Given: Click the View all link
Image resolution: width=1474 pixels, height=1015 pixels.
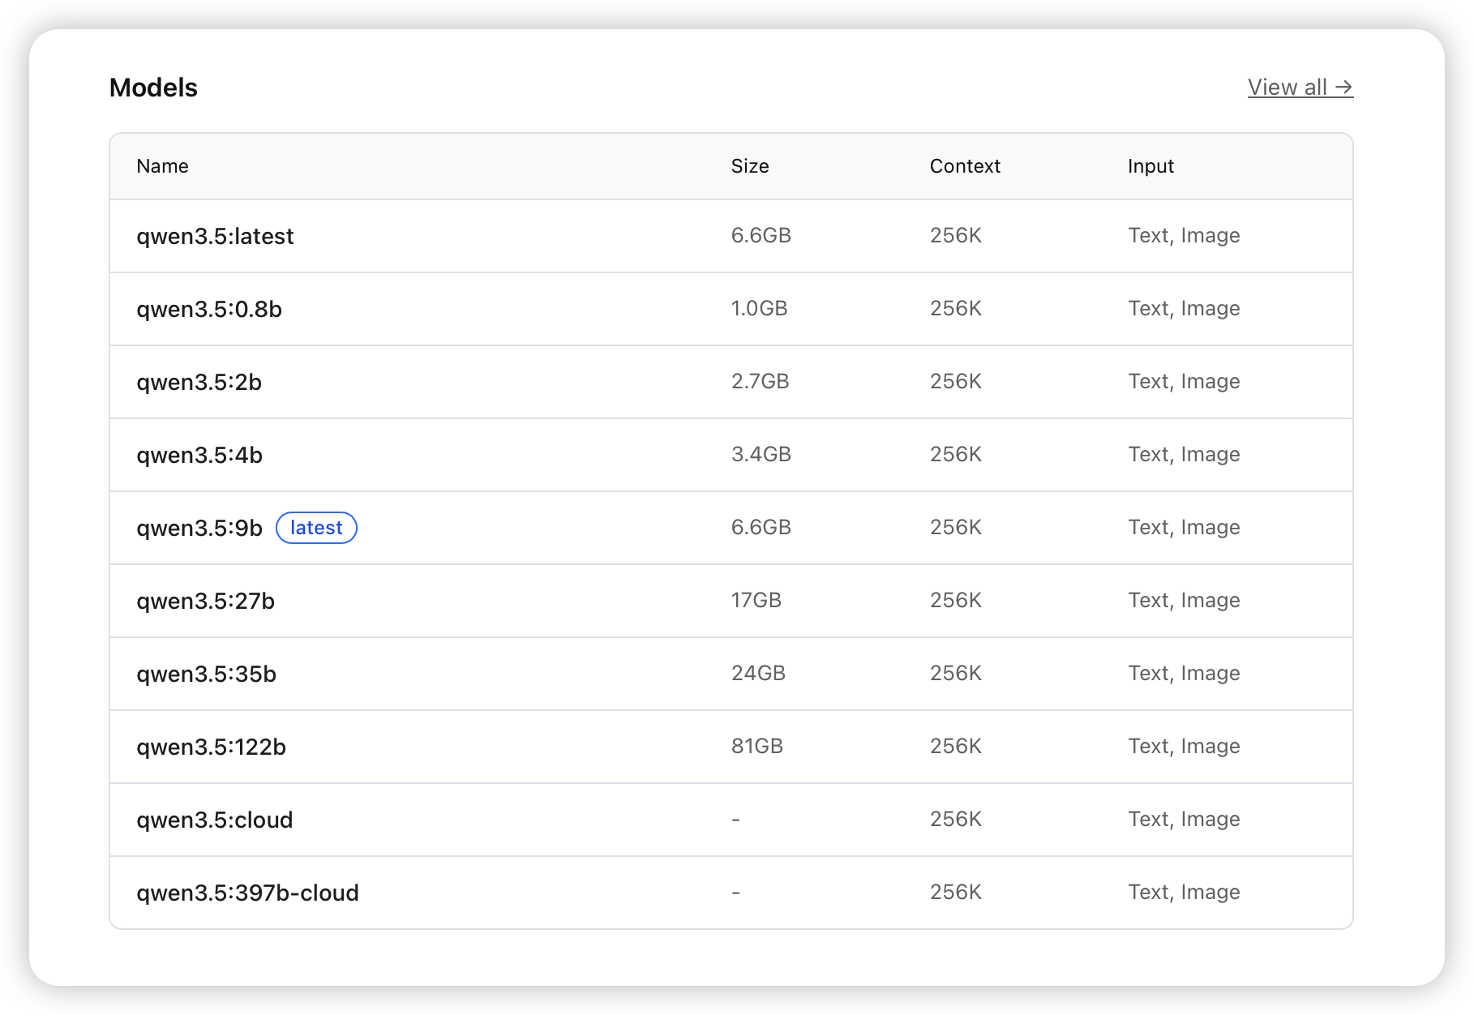Looking at the screenshot, I should coord(1300,88).
